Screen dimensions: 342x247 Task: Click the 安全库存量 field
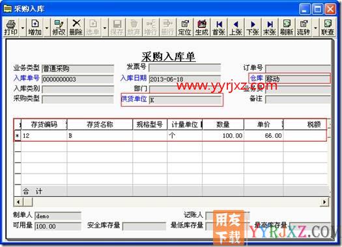tap(144, 226)
